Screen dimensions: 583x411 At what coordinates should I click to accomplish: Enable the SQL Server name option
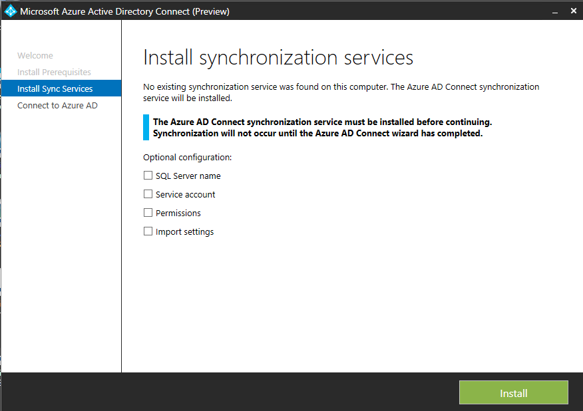point(148,176)
